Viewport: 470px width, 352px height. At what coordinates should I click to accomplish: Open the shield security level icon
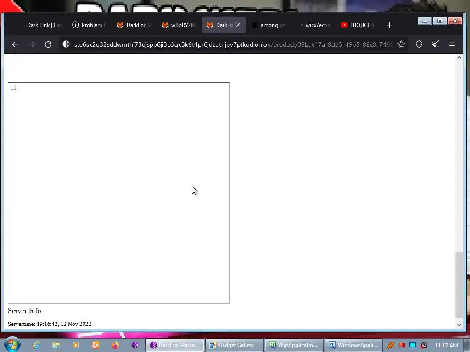[419, 44]
